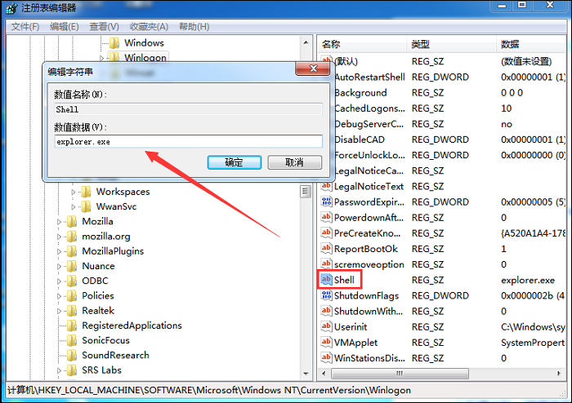Click the tree pane vertical scroll thumb
Screen dimensions: 572x403
click(x=306, y=191)
